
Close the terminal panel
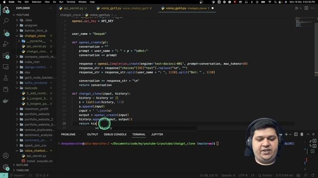[314, 134]
